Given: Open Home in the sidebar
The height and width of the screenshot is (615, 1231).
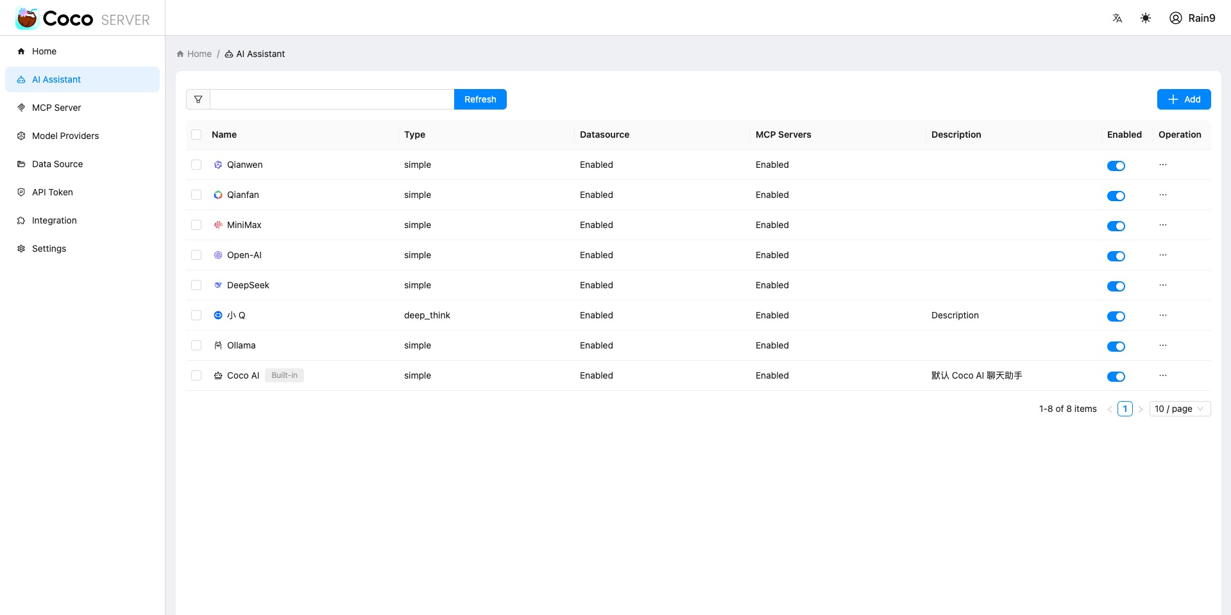Looking at the screenshot, I should pyautogui.click(x=82, y=51).
